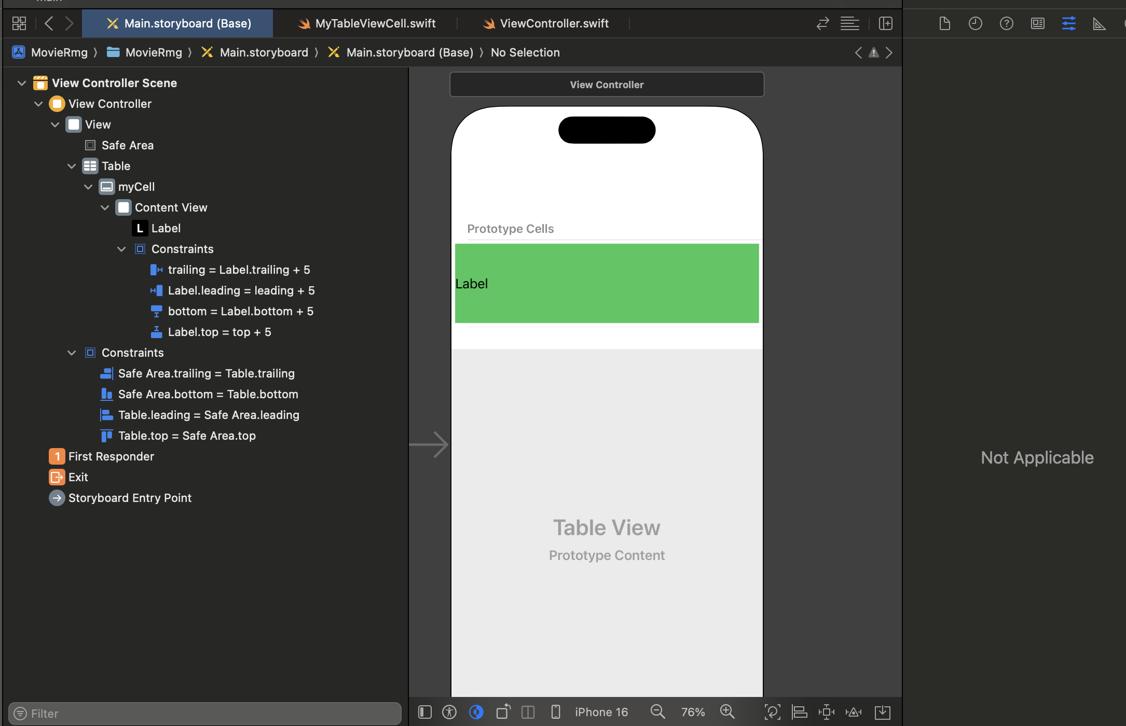This screenshot has height=726, width=1126.
Task: Open the Embed In menu
Action: 883,712
